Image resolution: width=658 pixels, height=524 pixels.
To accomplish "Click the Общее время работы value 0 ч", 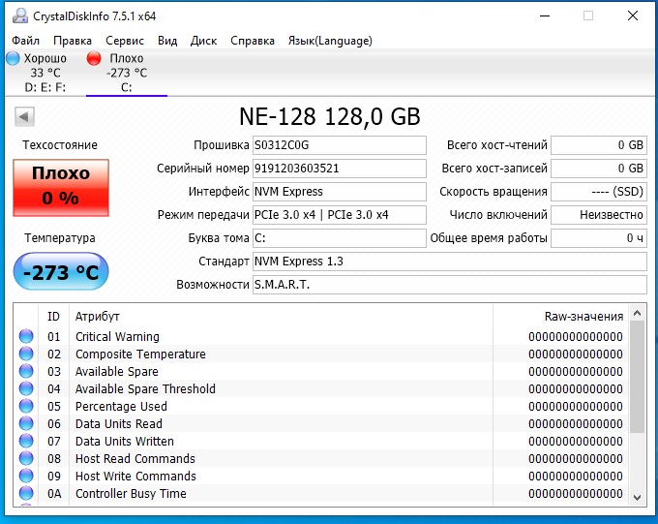I will click(599, 238).
